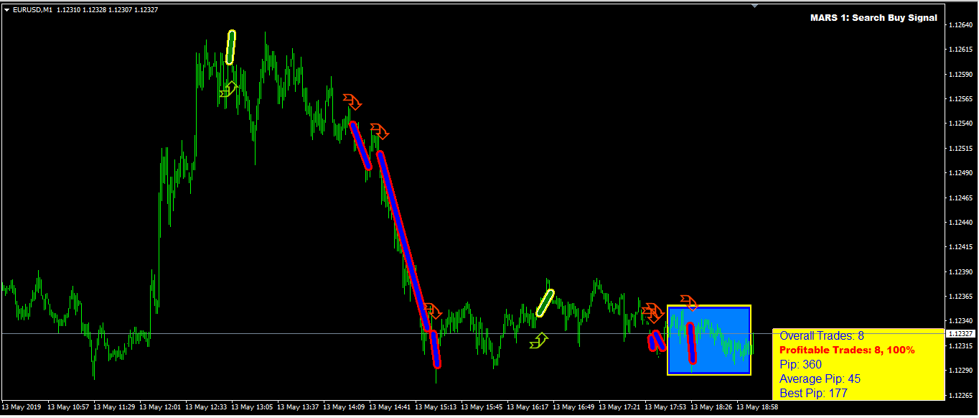Click the 1.12640 price axis label

[960, 25]
